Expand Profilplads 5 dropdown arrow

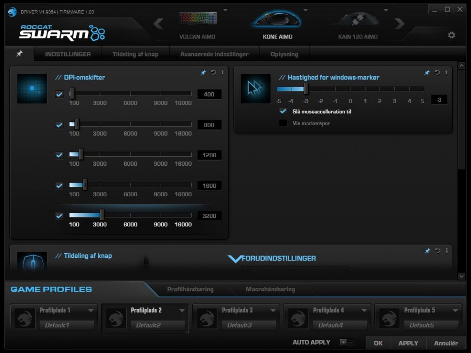tap(455, 310)
